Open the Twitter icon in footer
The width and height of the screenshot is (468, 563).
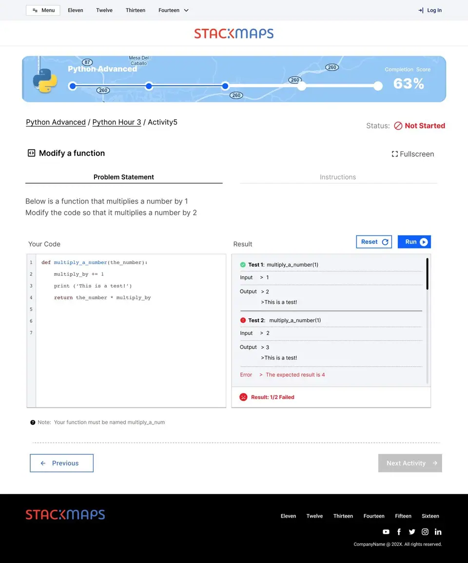tap(412, 532)
